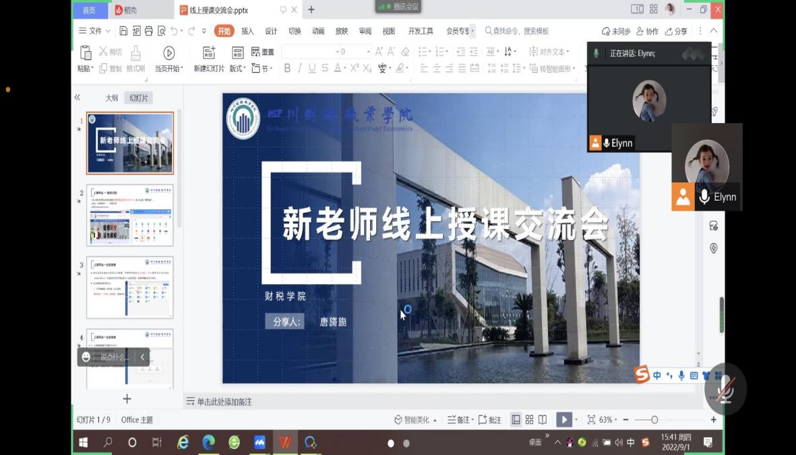Open the 文件 menu dropdown

[x=95, y=31]
